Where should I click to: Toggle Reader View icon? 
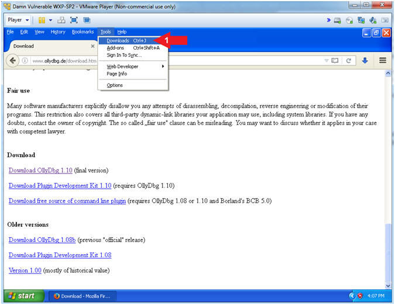coord(335,61)
